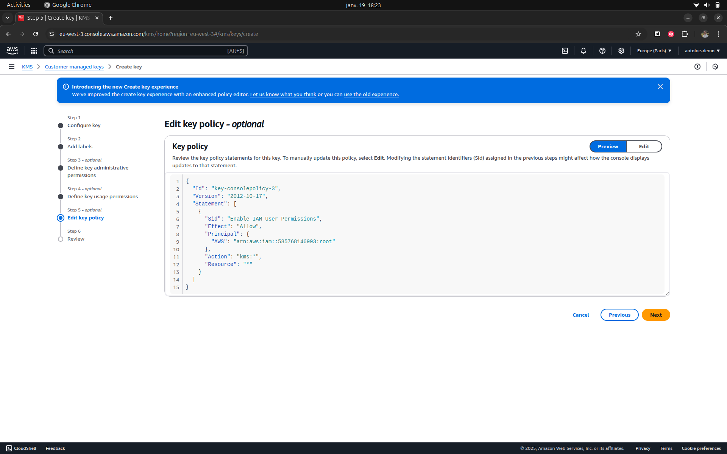This screenshot has height=454, width=727.
Task: Dismiss the new Create key experience banner
Action: [660, 87]
